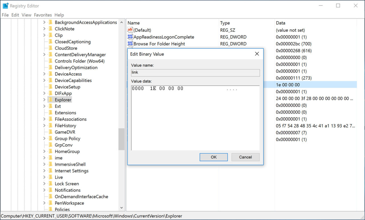The width and height of the screenshot is (365, 220).
Task: Click the tree pane scroll up arrow
Action: point(121,22)
